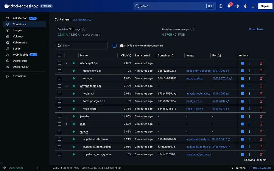
Task: Delete the mongo container
Action: 261,78
